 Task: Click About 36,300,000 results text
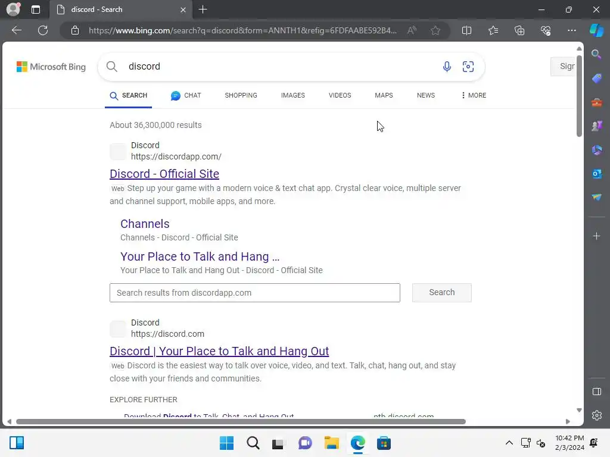155,125
